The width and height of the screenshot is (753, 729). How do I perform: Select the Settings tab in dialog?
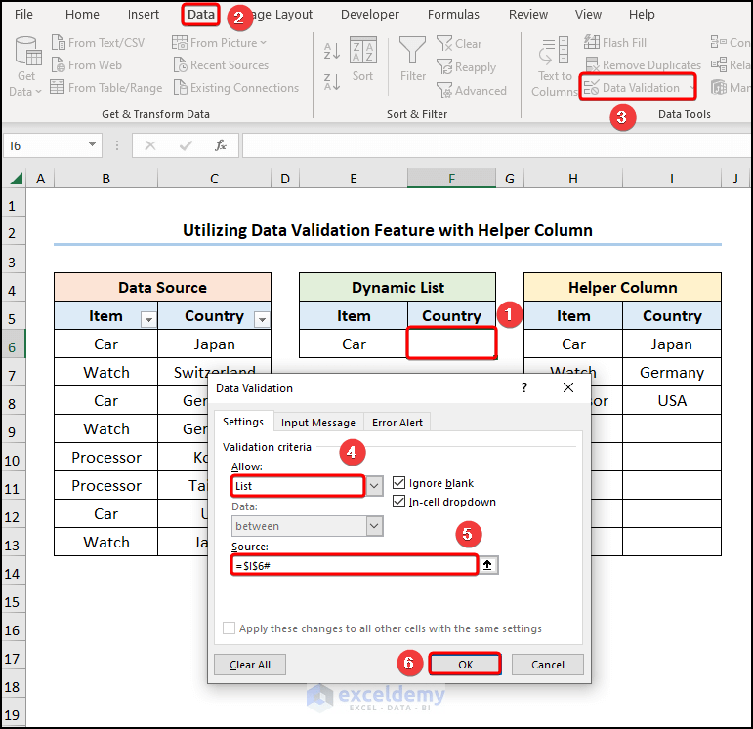[x=243, y=422]
